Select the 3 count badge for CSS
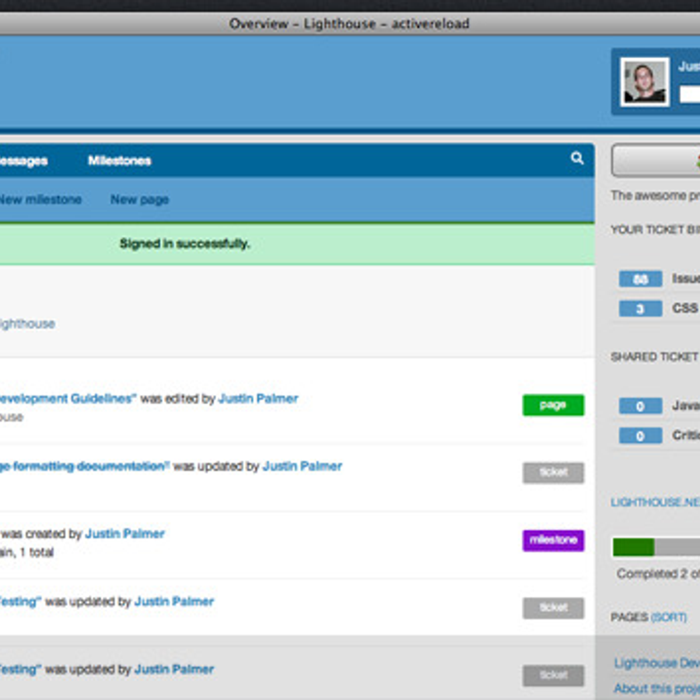 tap(640, 309)
